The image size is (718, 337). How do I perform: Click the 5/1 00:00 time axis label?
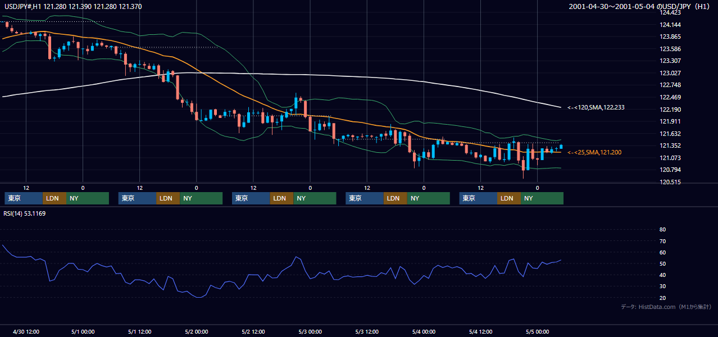pyautogui.click(x=83, y=331)
